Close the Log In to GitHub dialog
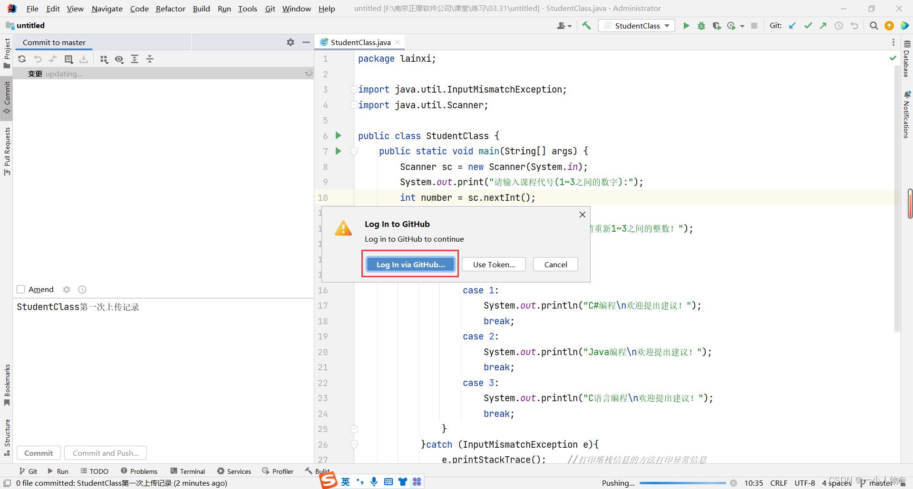 (x=582, y=215)
